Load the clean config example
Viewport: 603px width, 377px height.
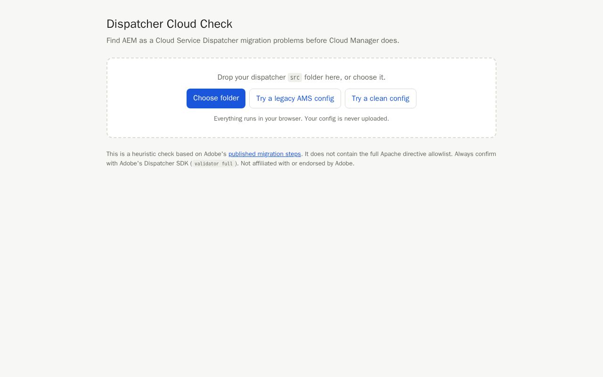click(x=381, y=98)
